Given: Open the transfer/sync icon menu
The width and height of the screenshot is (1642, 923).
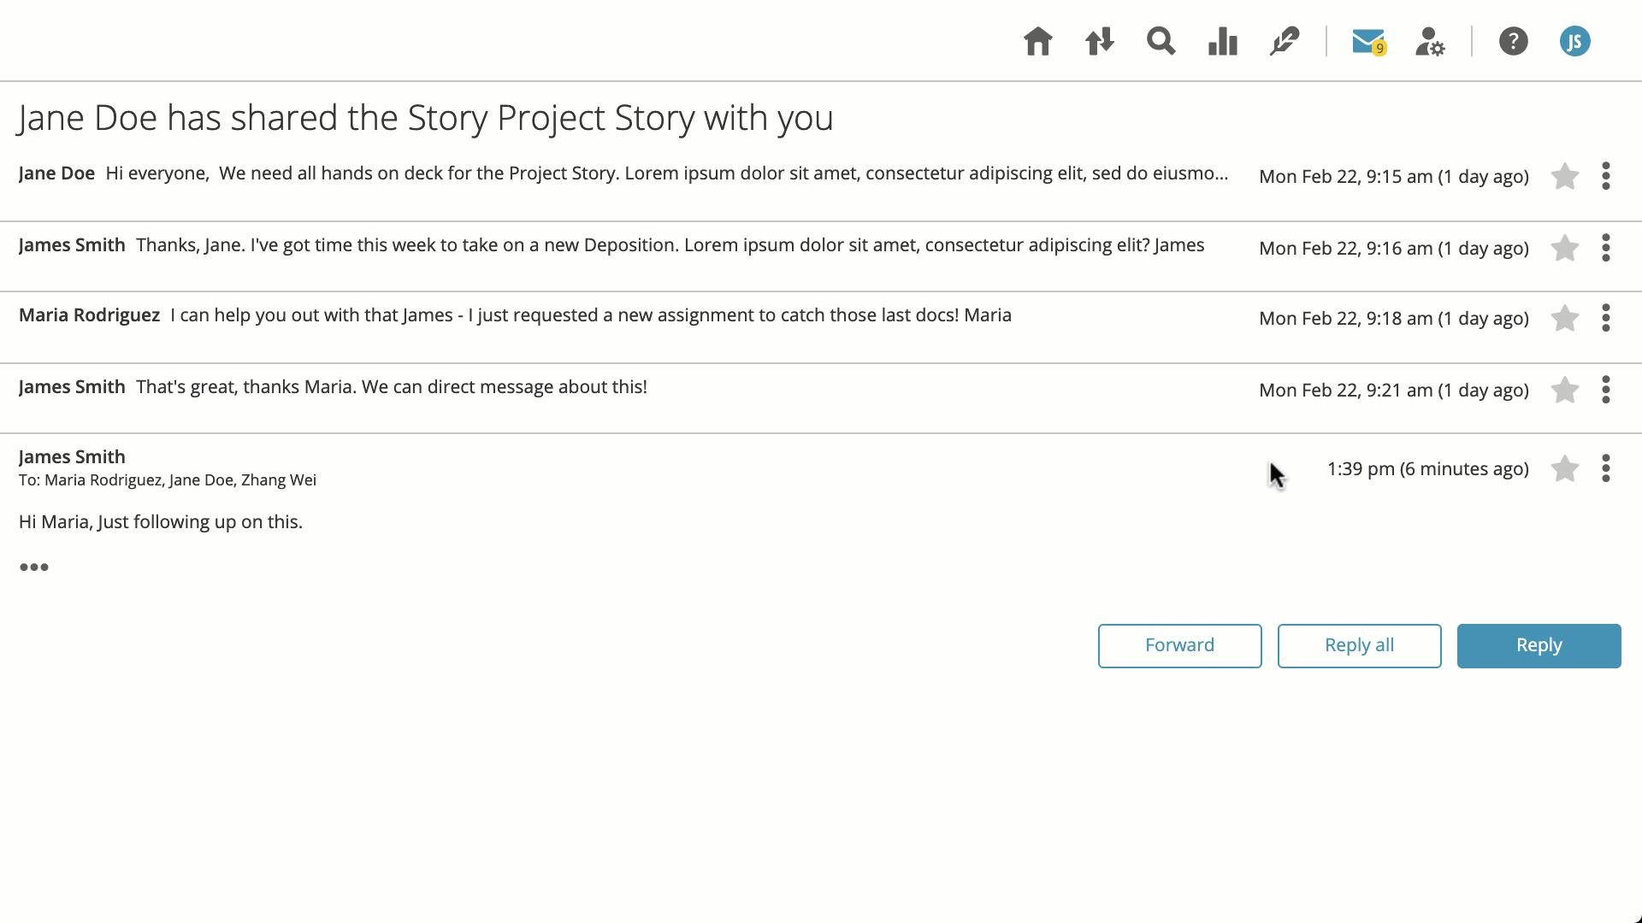Looking at the screenshot, I should pos(1100,40).
